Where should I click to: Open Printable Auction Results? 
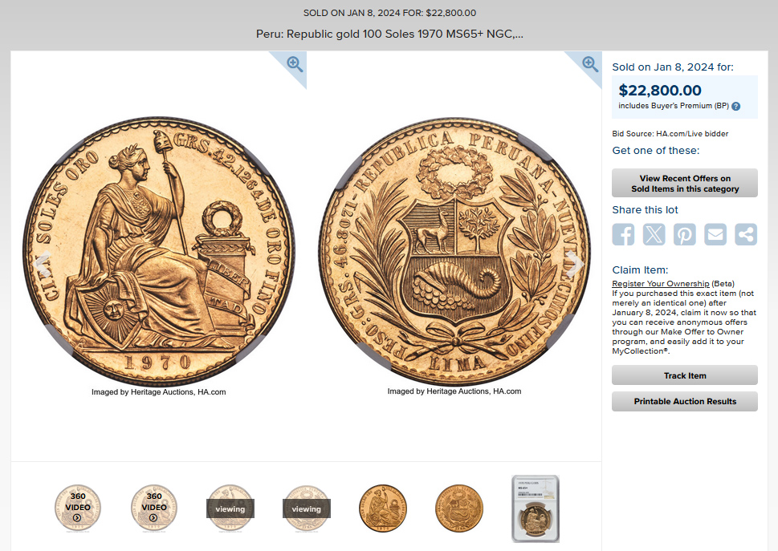[685, 401]
